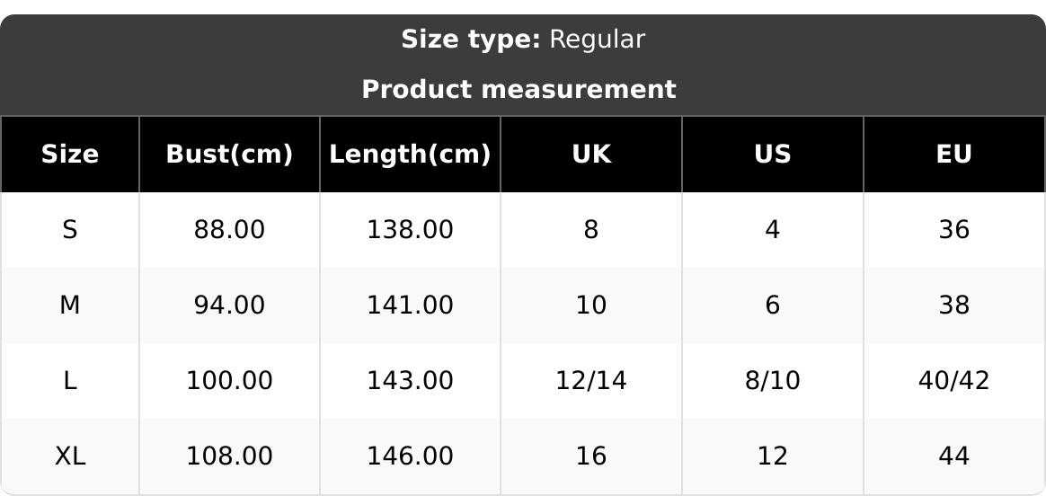Click the EU size 44 cell
The image size is (1046, 496).
coord(953,456)
